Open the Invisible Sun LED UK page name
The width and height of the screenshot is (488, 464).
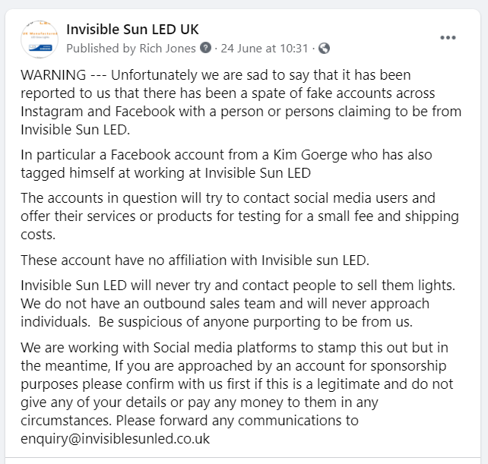[x=133, y=30]
